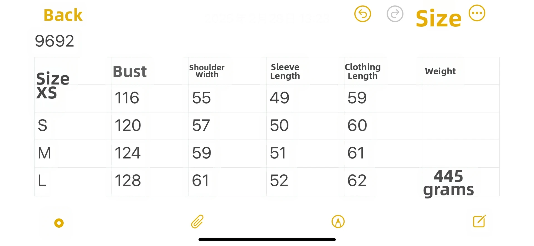Tap the undo arrow icon
The width and height of the screenshot is (534, 246).
362,14
